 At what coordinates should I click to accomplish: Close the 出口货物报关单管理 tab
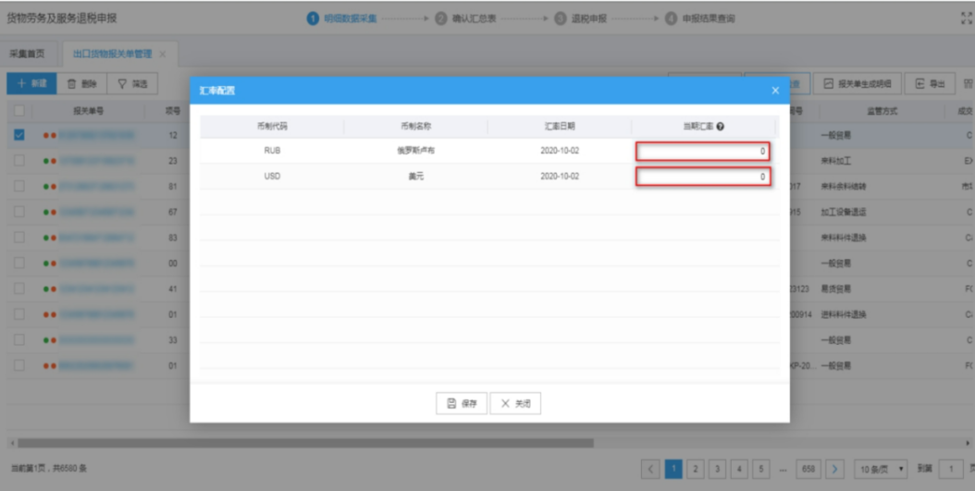(x=163, y=55)
